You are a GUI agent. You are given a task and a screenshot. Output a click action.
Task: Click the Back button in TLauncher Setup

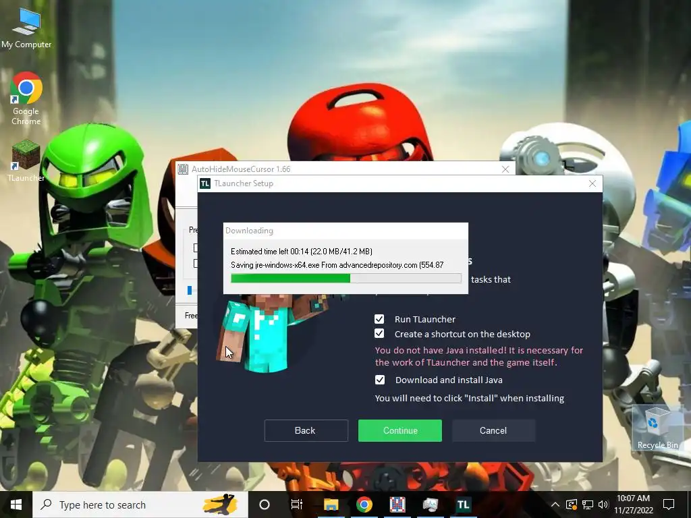click(306, 430)
